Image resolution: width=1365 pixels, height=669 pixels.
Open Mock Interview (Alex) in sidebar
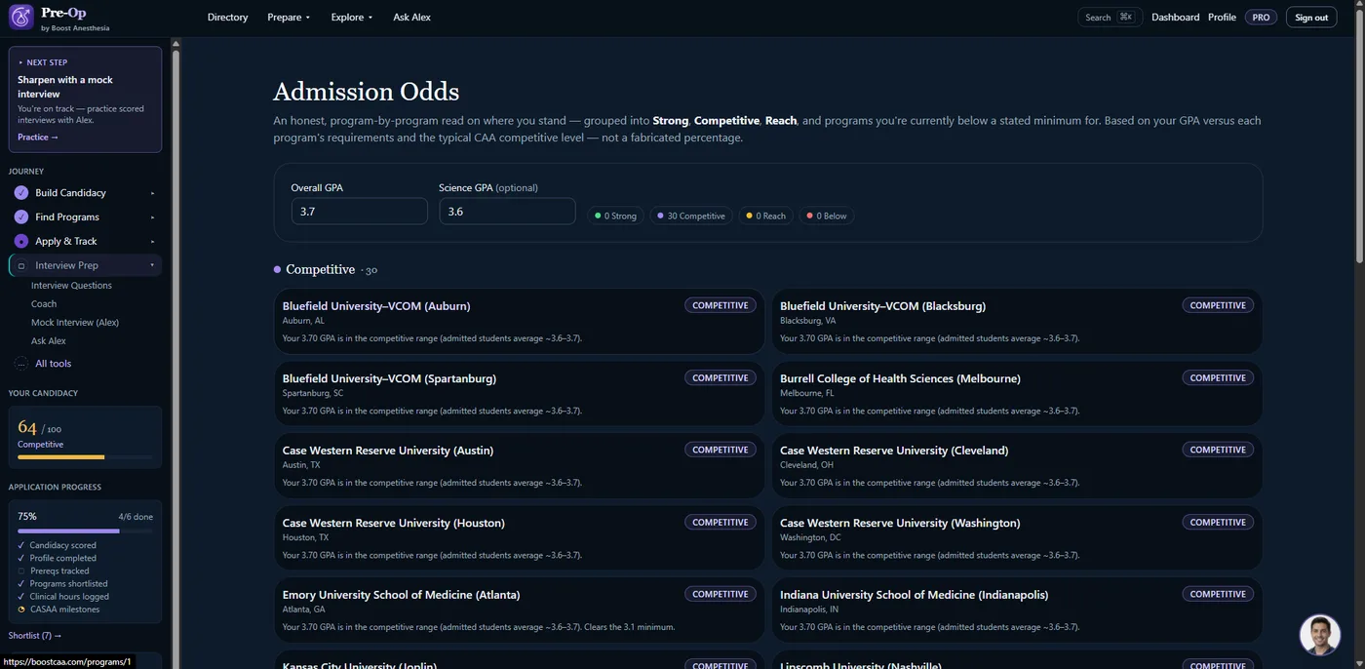point(75,323)
